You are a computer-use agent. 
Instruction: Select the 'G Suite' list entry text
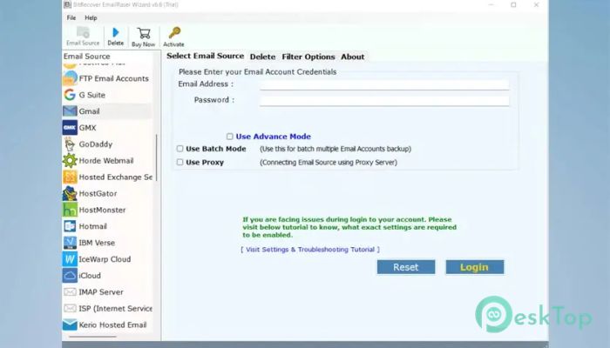pos(91,95)
